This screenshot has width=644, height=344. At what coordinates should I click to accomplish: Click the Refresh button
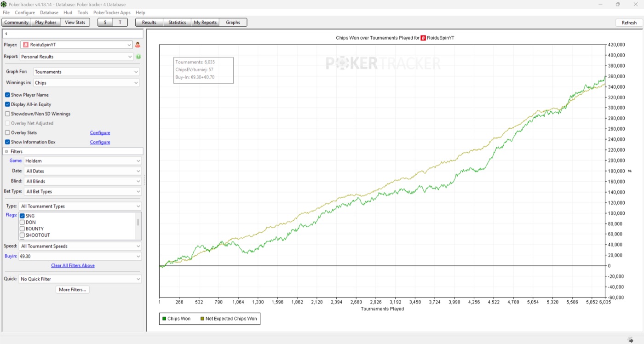pos(629,23)
